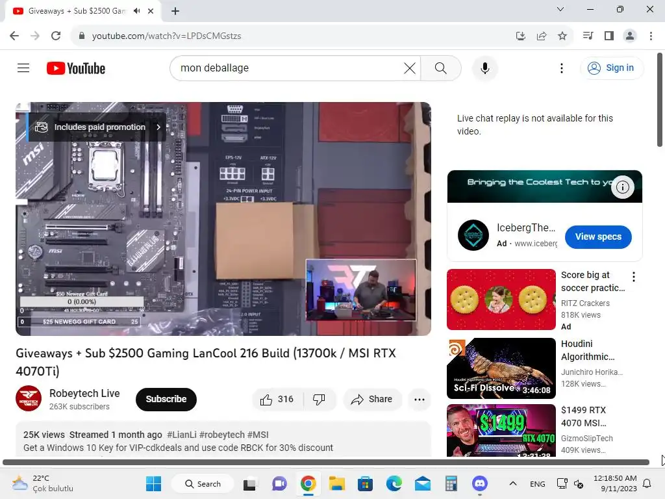Toggle the Chrome side panel
This screenshot has width=665, height=499.
click(609, 36)
